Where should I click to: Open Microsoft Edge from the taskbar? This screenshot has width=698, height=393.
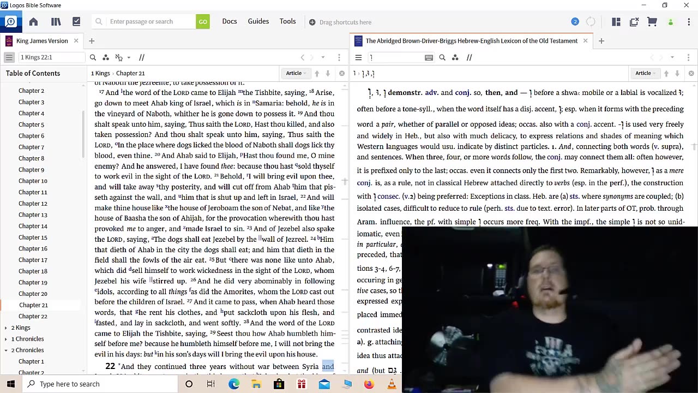tap(233, 384)
